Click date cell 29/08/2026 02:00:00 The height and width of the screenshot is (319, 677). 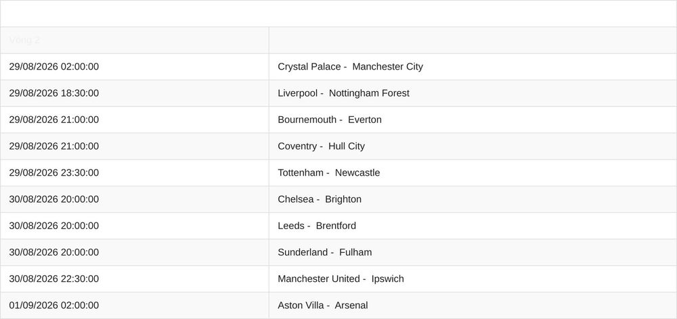54,67
